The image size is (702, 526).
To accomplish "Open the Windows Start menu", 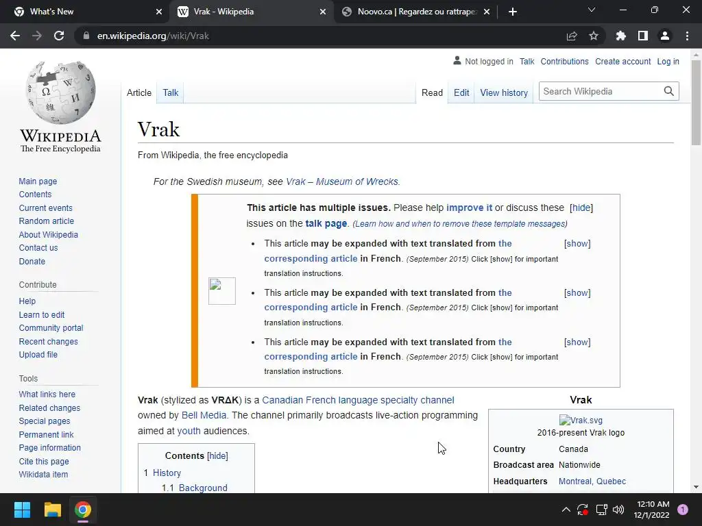I will (22, 510).
